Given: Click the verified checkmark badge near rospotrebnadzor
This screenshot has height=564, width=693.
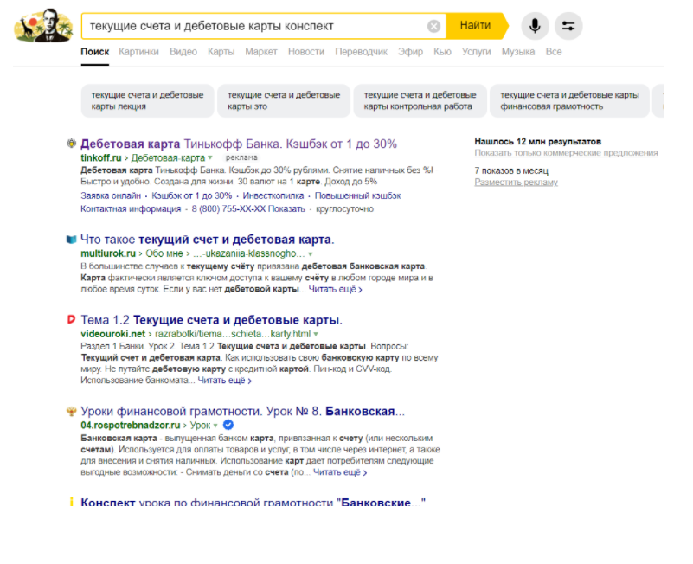Looking at the screenshot, I should [228, 426].
